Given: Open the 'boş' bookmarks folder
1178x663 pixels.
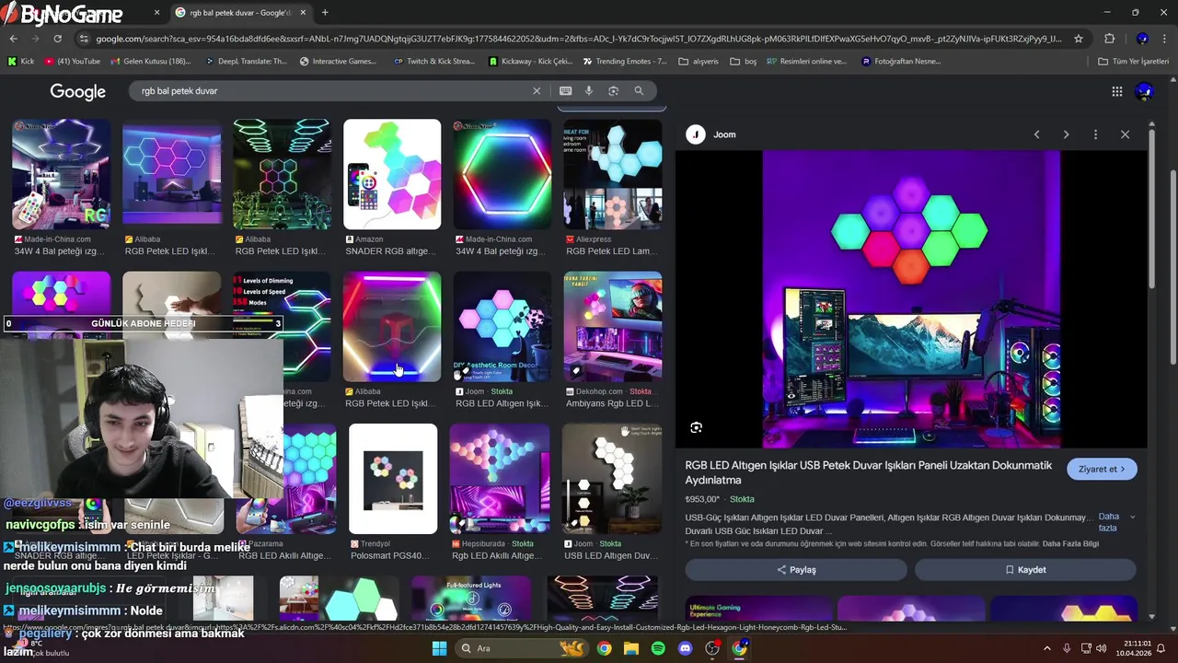Looking at the screenshot, I should pyautogui.click(x=743, y=61).
